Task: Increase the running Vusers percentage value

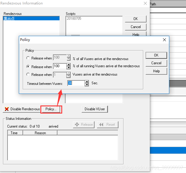Action: pos(68,65)
